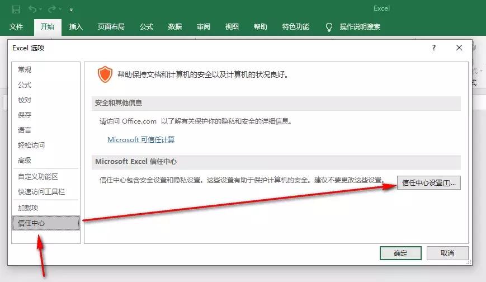Switch to the 视图 ribbon tab
Image resolution: width=486 pixels, height=282 pixels.
click(x=232, y=27)
